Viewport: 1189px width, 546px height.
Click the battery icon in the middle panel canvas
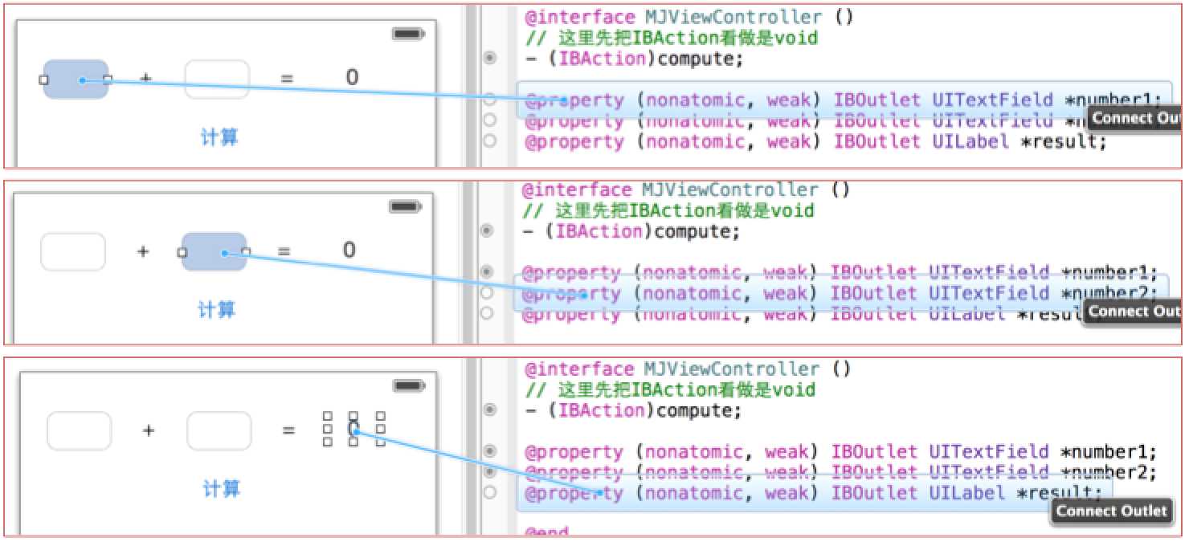pyautogui.click(x=407, y=207)
